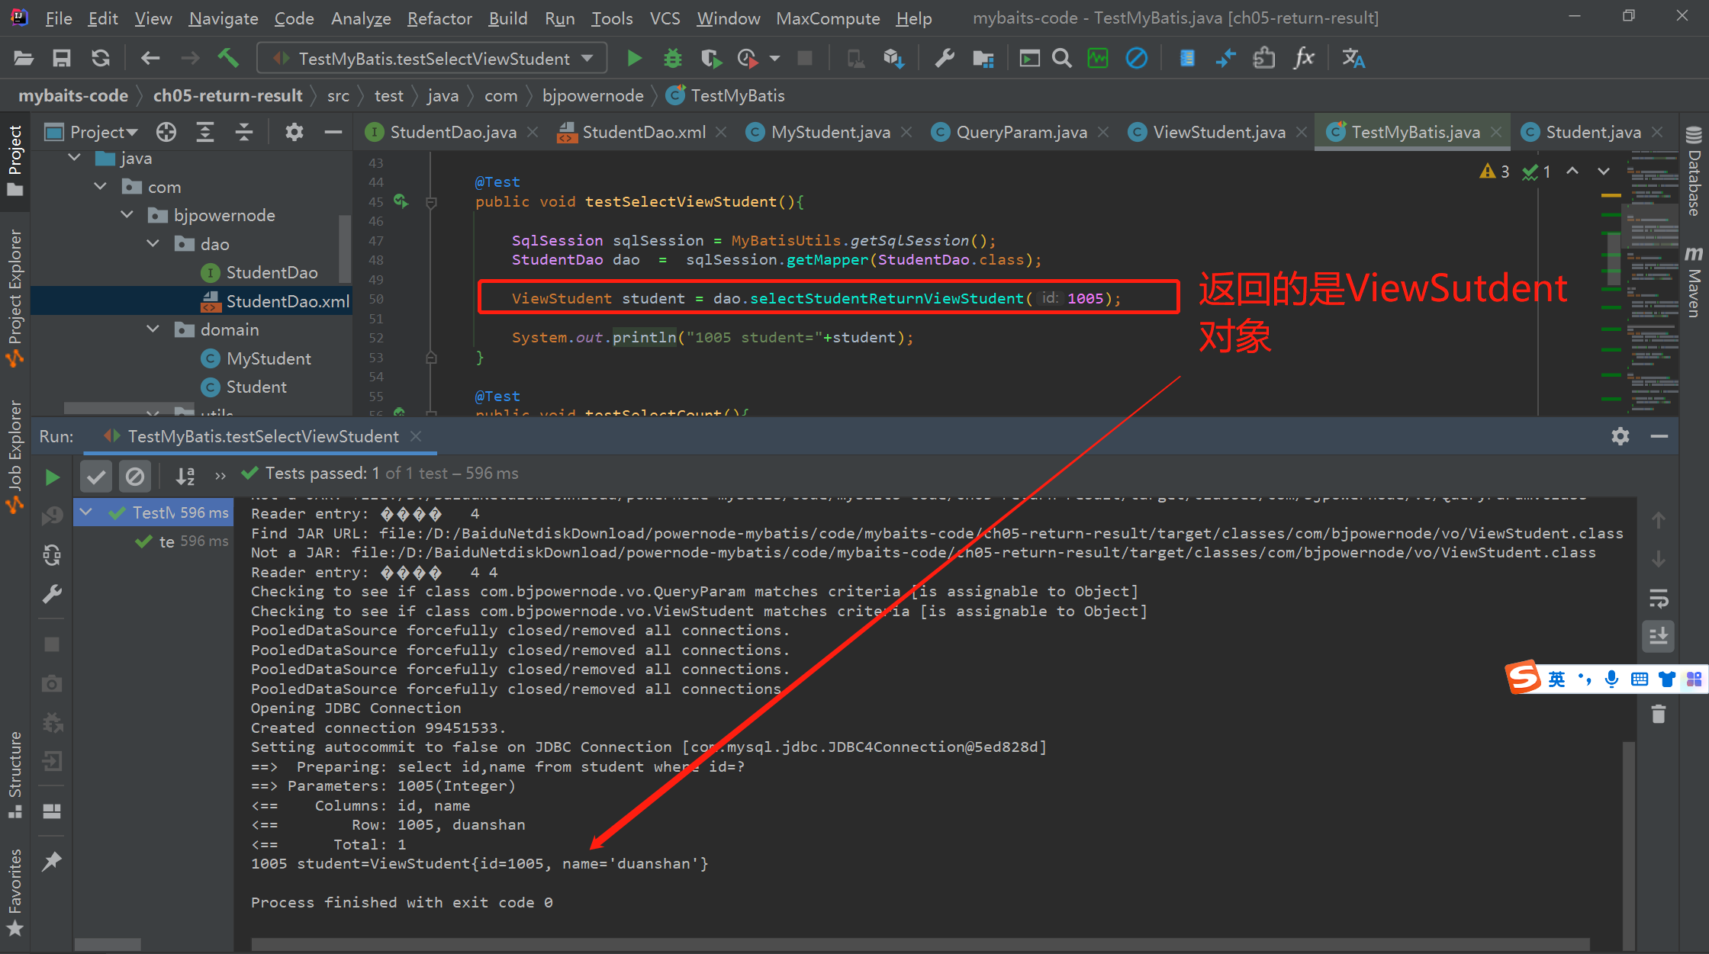The width and height of the screenshot is (1709, 954).
Task: Click the run gutter icon beside testSelectViewStudent
Action: [401, 201]
